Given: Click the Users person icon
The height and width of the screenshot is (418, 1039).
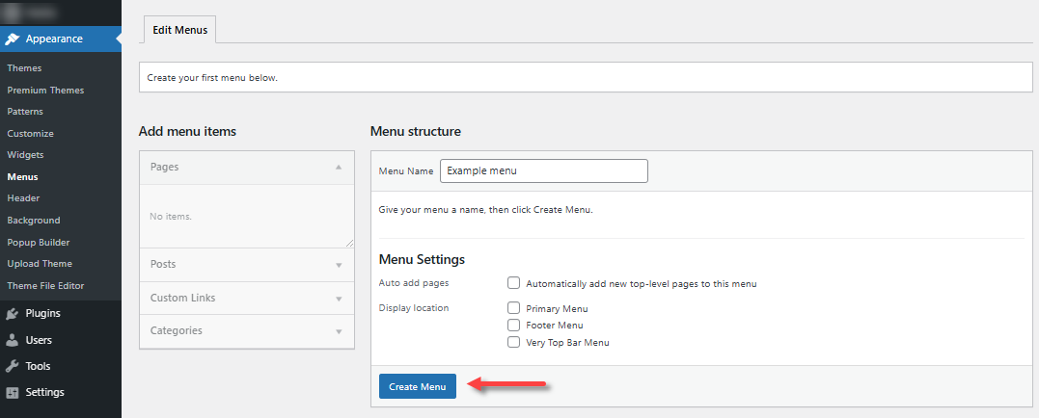Looking at the screenshot, I should coord(13,340).
